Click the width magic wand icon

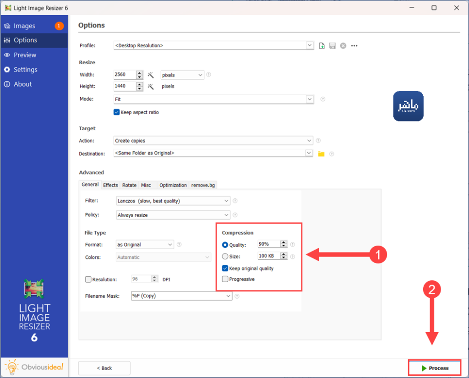(x=150, y=75)
